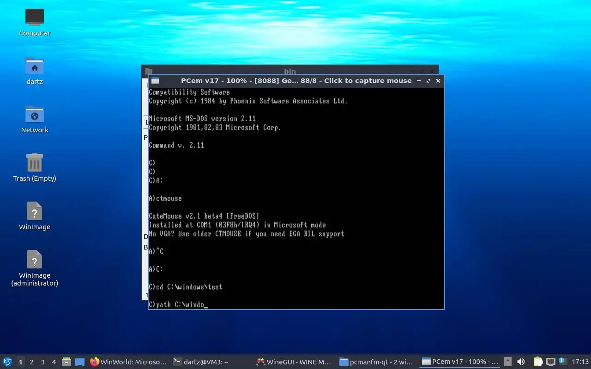591x369 pixels.
Task: Click the 'A>ctmouse' command line
Action: 165,198
